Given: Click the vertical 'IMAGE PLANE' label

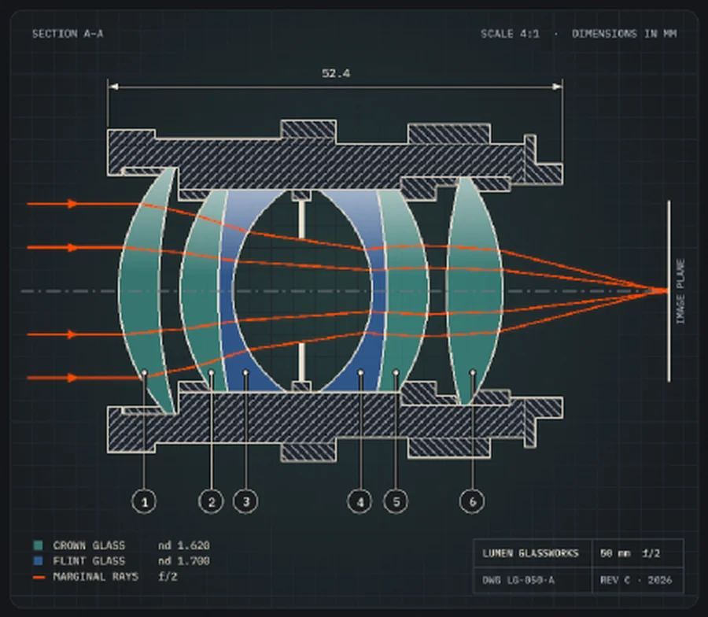Looking at the screenshot, I should click(680, 291).
